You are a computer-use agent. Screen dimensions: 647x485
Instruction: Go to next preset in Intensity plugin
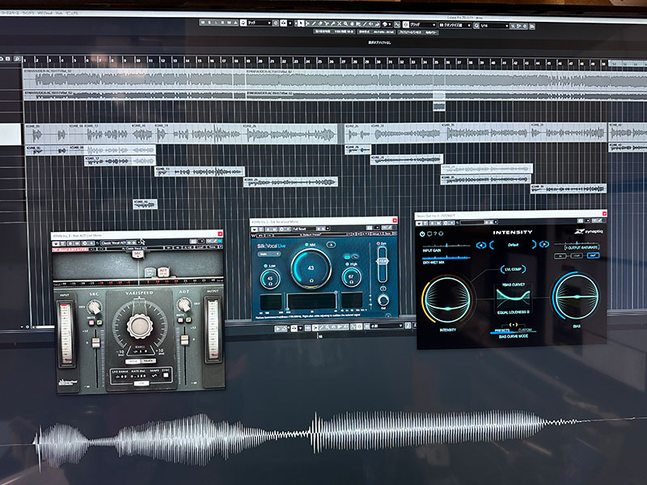544,244
